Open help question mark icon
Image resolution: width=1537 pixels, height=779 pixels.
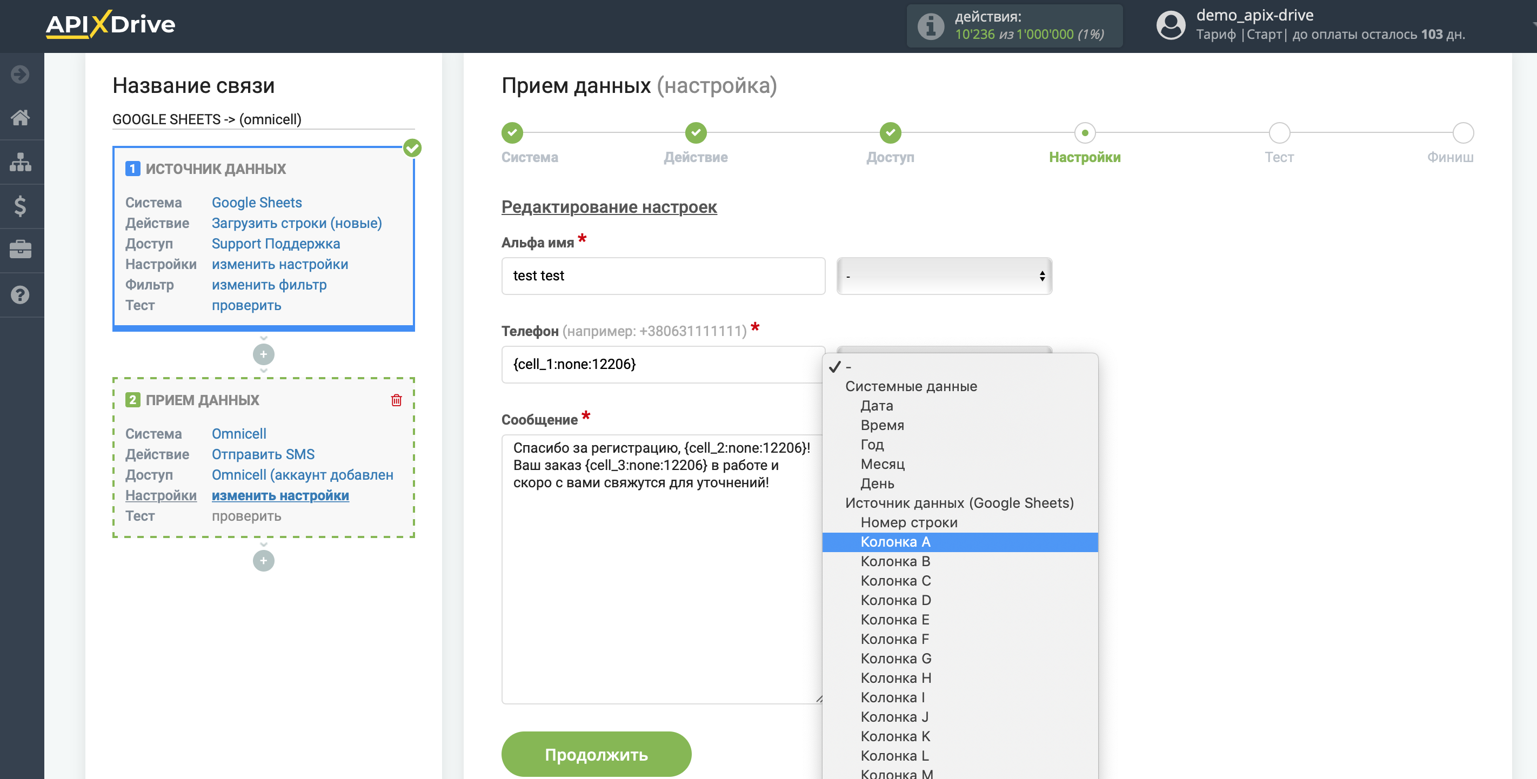click(x=21, y=294)
